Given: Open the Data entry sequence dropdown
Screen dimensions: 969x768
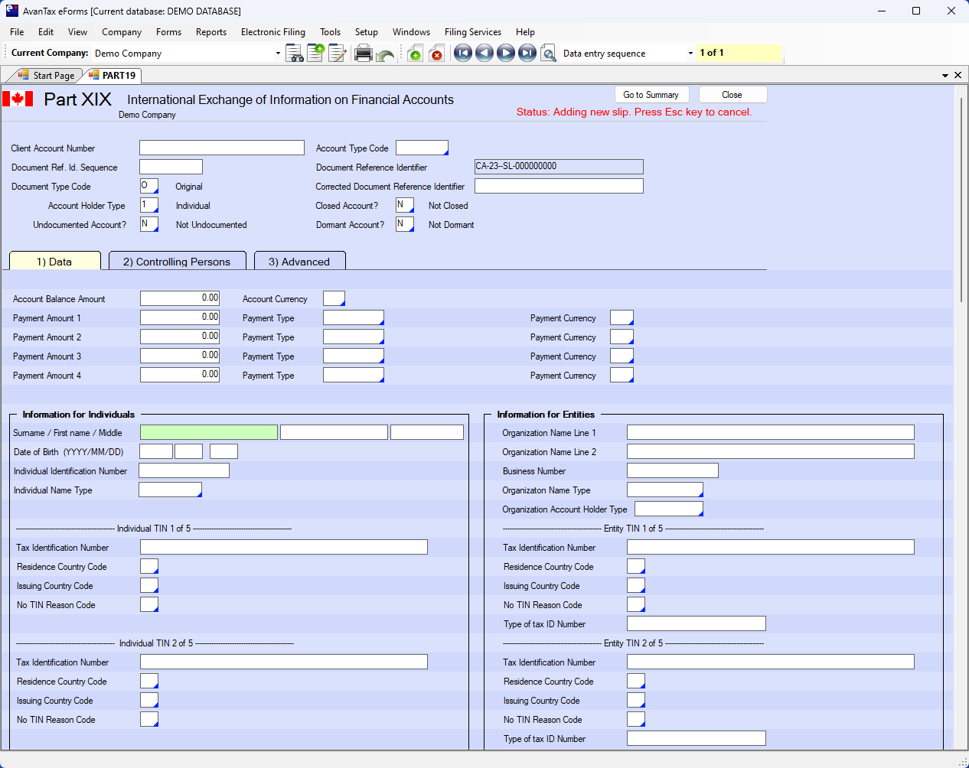Looking at the screenshot, I should 690,54.
